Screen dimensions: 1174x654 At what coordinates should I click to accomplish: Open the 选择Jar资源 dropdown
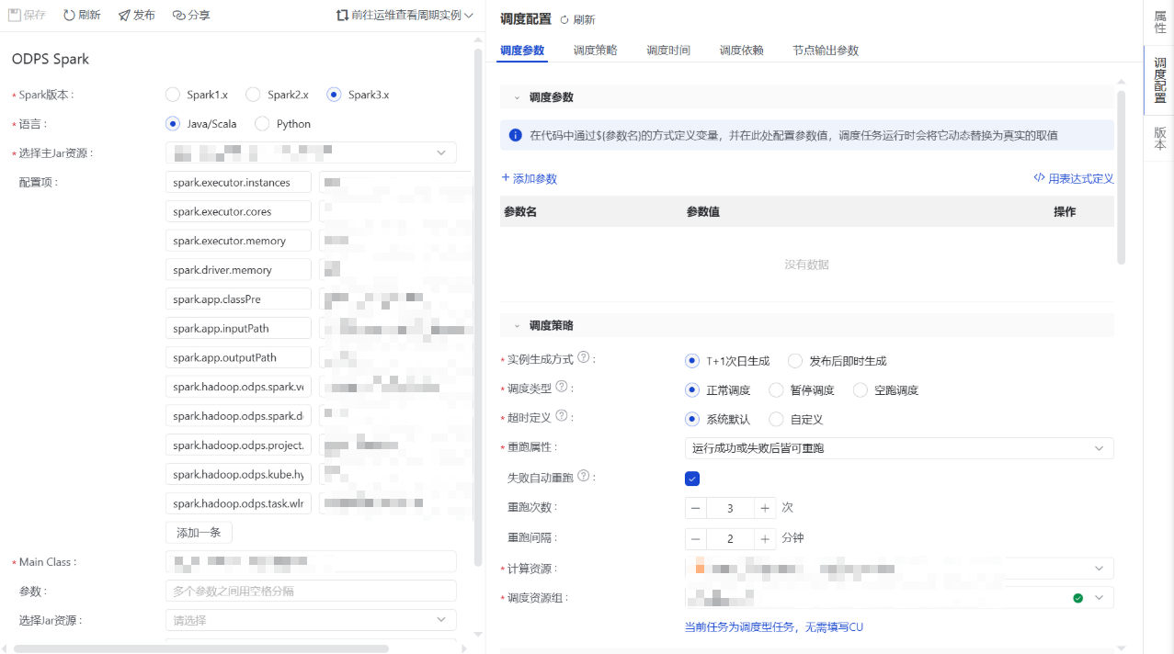311,620
